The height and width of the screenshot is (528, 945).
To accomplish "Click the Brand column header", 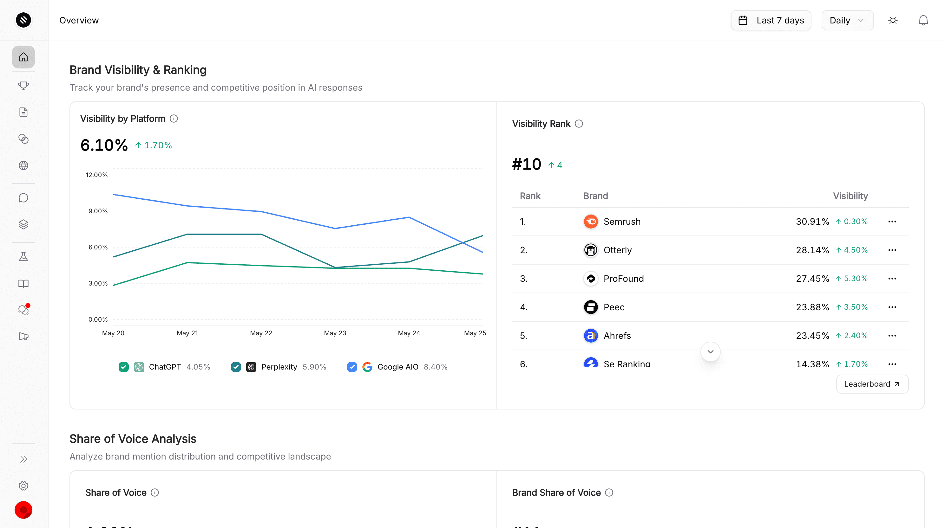I will pos(596,196).
